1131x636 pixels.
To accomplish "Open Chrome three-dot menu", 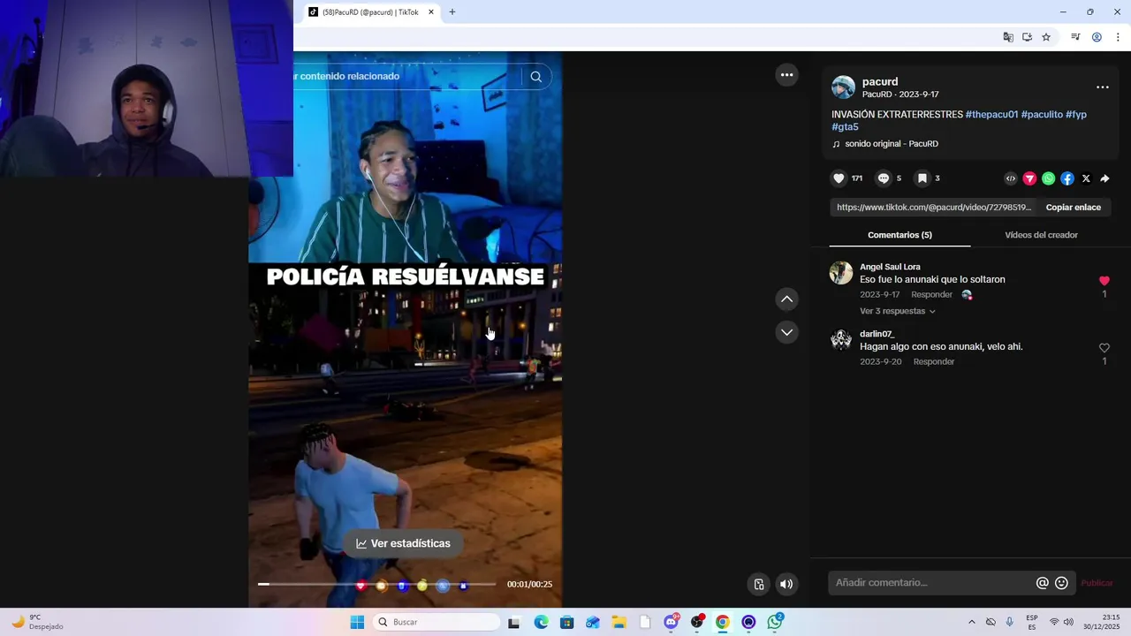I will tap(1118, 37).
